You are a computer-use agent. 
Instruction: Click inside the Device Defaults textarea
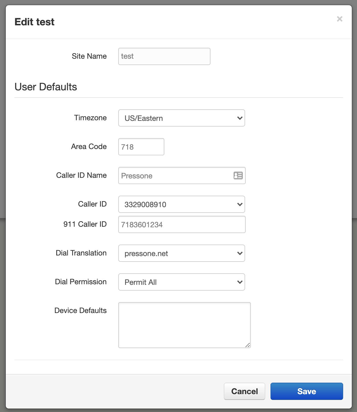click(184, 325)
